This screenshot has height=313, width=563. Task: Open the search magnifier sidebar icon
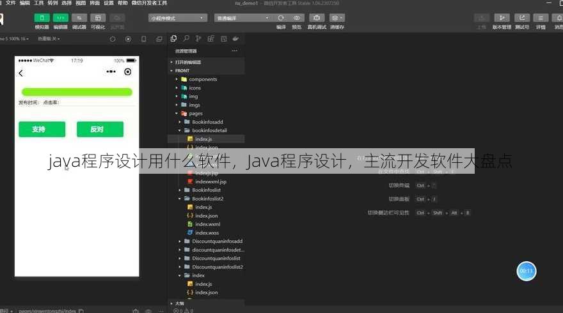(186, 39)
